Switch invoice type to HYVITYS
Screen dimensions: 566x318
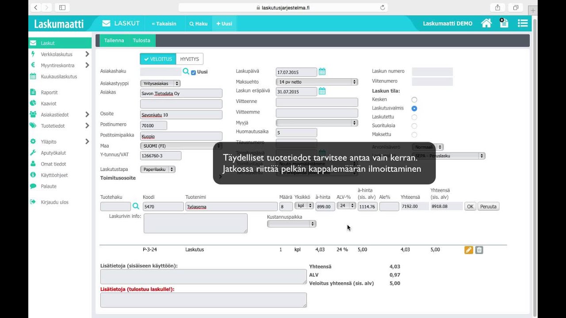click(189, 59)
